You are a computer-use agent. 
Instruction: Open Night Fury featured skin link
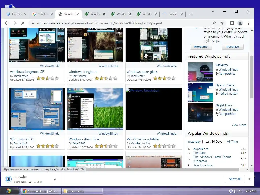223,105
